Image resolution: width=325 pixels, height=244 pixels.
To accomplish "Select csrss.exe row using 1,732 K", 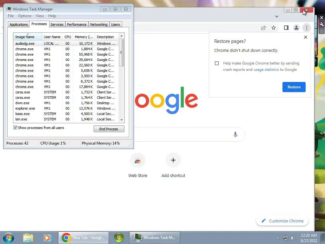I will pos(66,92).
